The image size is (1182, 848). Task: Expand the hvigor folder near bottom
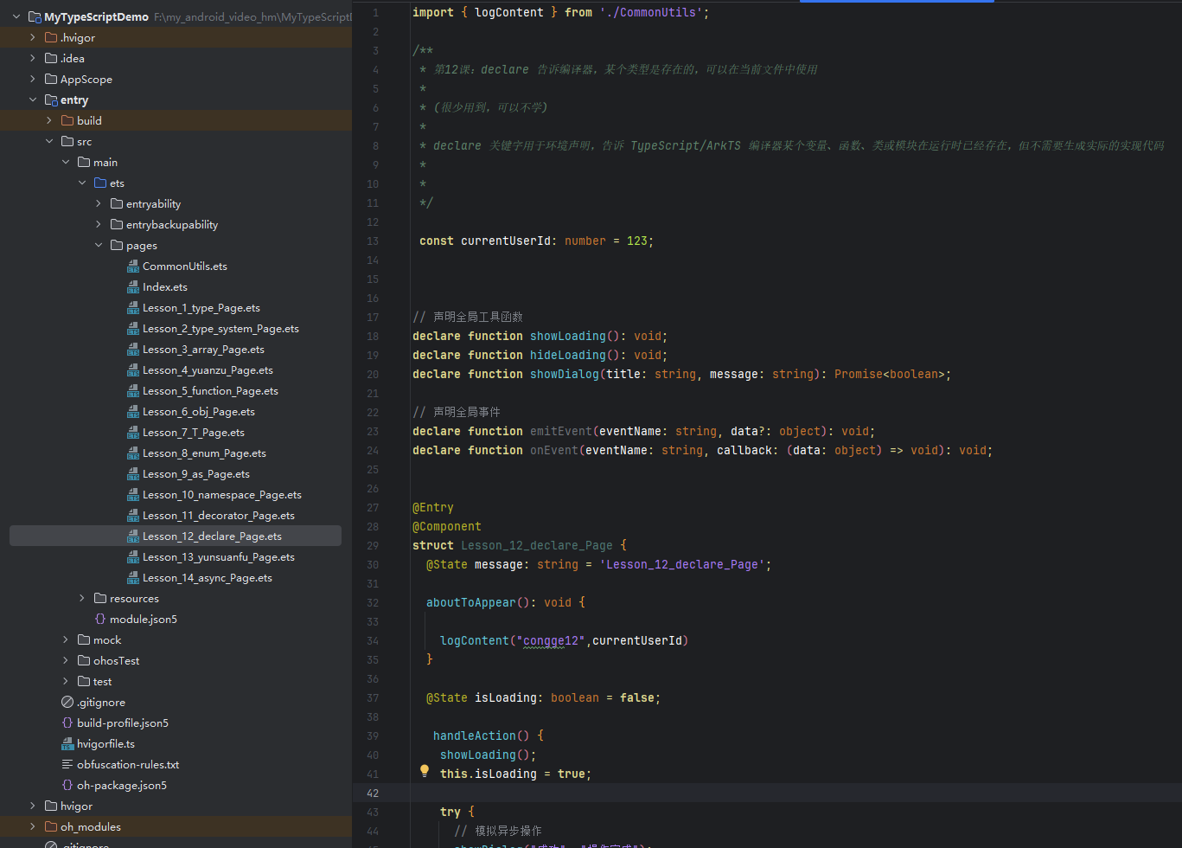(x=33, y=806)
